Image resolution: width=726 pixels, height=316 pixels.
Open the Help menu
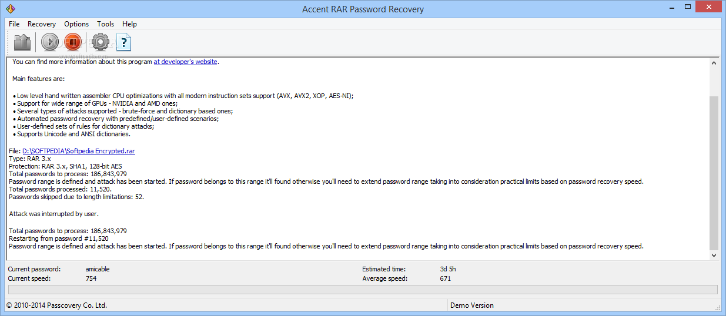129,24
